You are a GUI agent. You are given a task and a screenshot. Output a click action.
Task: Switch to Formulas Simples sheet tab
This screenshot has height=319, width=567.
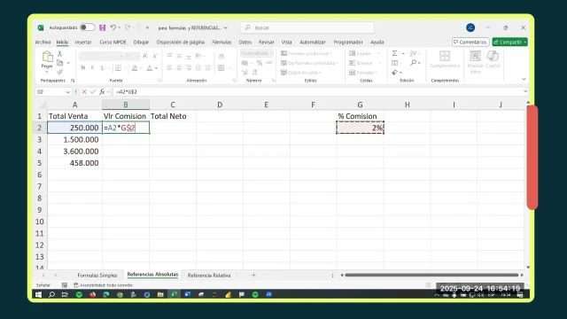(97, 276)
